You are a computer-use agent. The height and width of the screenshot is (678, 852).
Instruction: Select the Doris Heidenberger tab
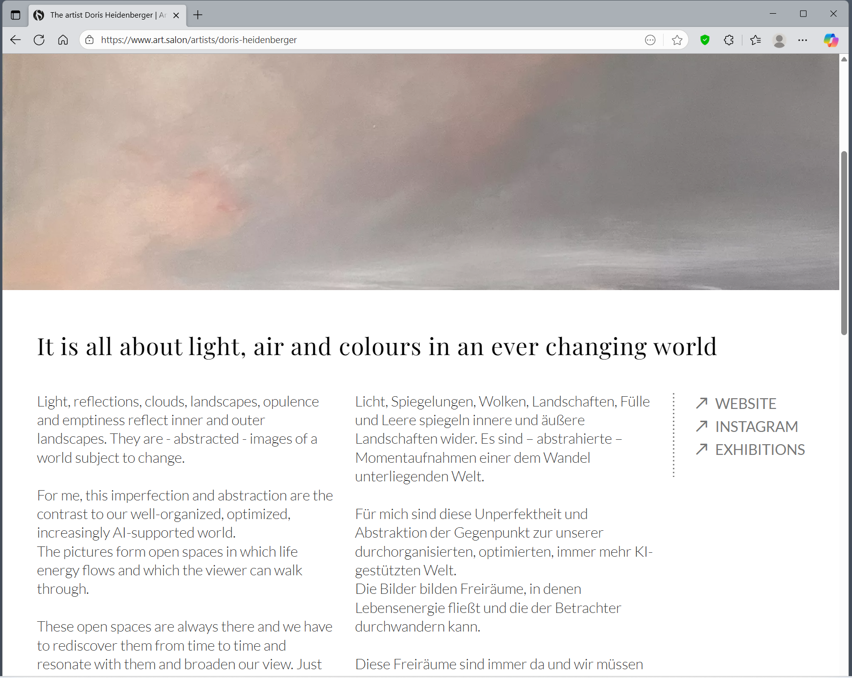pos(102,15)
